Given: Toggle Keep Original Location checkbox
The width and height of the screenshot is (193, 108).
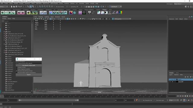Looking at the screenshot, I should (x=17, y=69).
